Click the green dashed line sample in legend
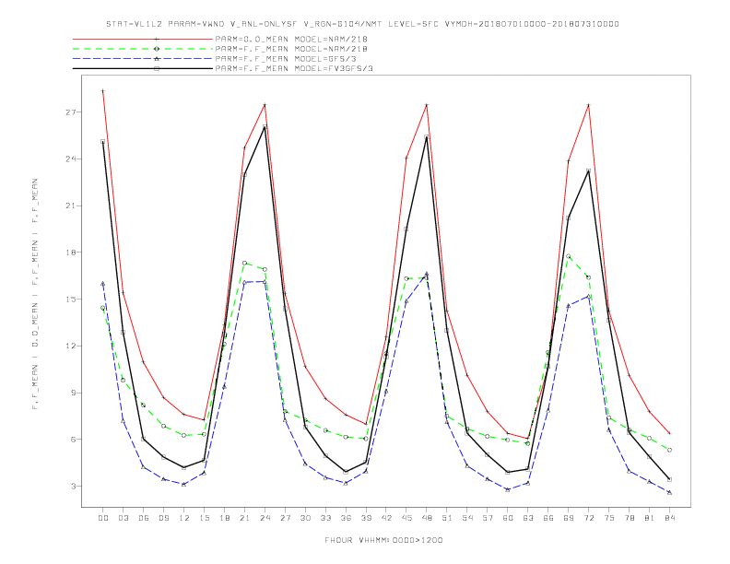This screenshot has height=564, width=730. pyautogui.click(x=143, y=49)
